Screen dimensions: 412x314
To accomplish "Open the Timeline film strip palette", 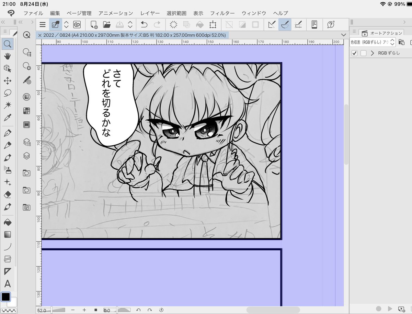I will tap(27, 125).
